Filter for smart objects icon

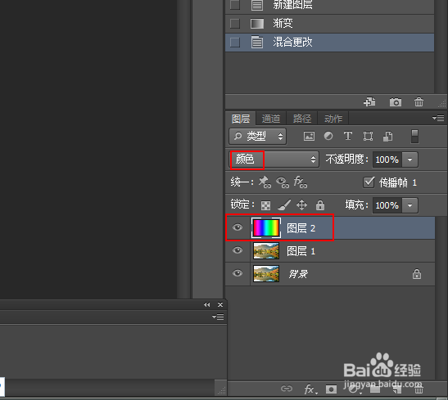[x=387, y=136]
